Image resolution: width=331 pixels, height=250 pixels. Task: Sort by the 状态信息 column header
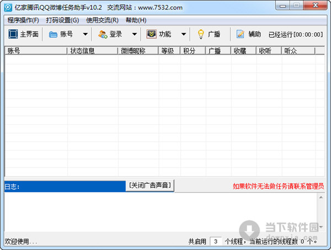pos(93,51)
